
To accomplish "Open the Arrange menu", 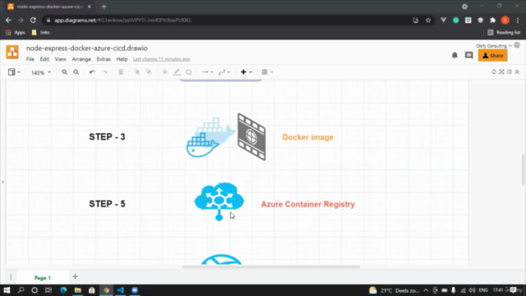I will pyautogui.click(x=81, y=59).
